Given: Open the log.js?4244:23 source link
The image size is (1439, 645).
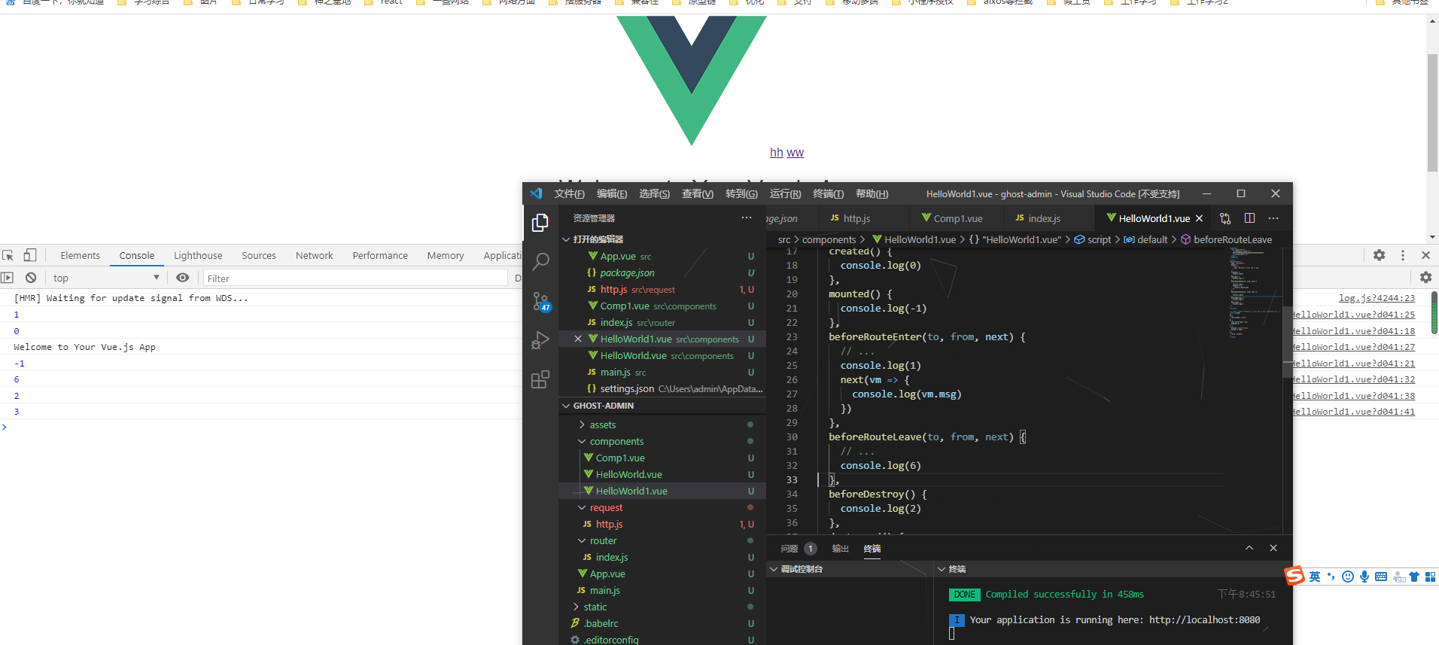Looking at the screenshot, I should [1377, 298].
